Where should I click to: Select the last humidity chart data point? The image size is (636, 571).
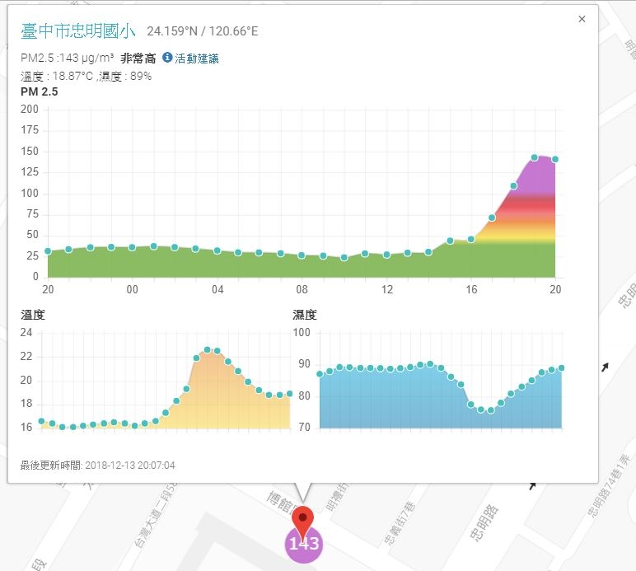pos(561,368)
